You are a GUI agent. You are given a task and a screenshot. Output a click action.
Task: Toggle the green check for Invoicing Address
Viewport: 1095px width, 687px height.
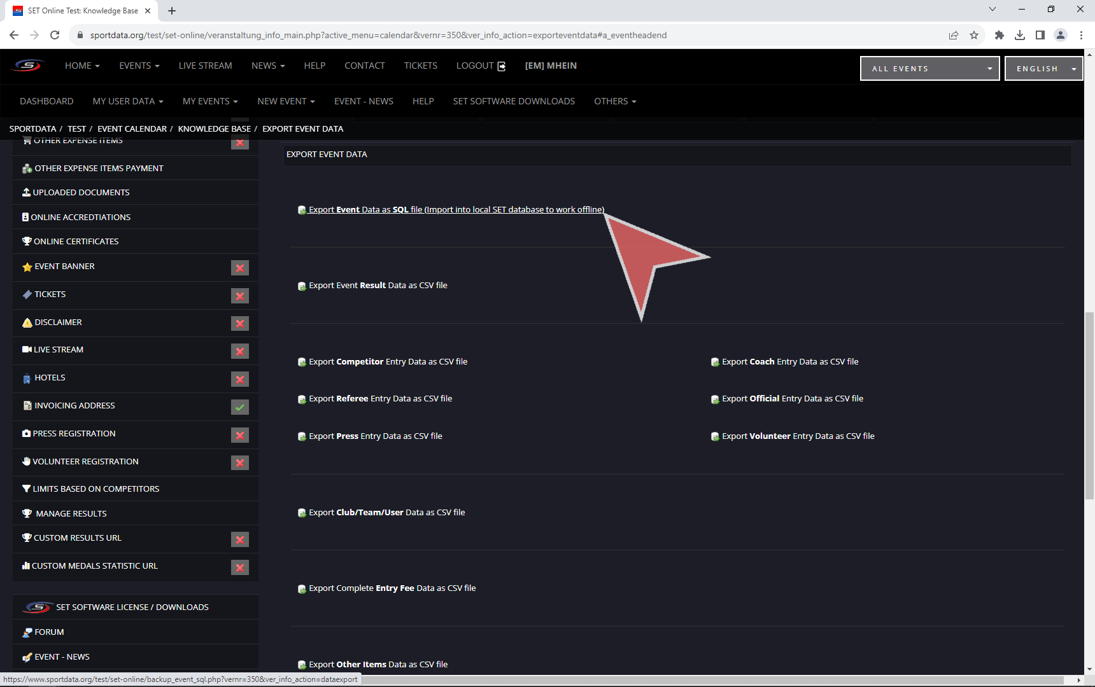(239, 407)
